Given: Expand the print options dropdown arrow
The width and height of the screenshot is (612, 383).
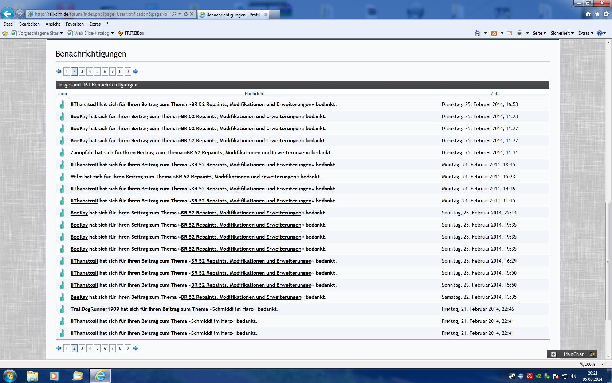Looking at the screenshot, I should pos(527,33).
